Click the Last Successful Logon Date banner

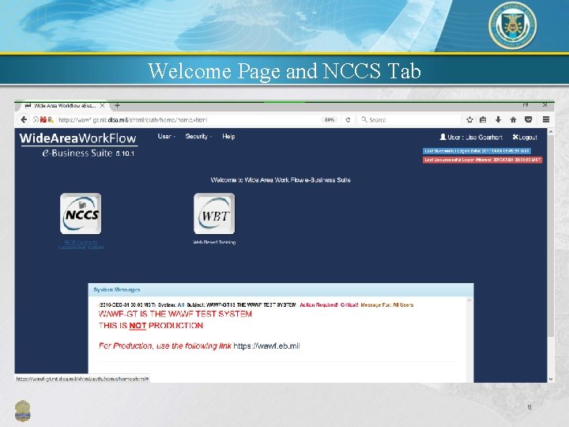click(x=477, y=151)
